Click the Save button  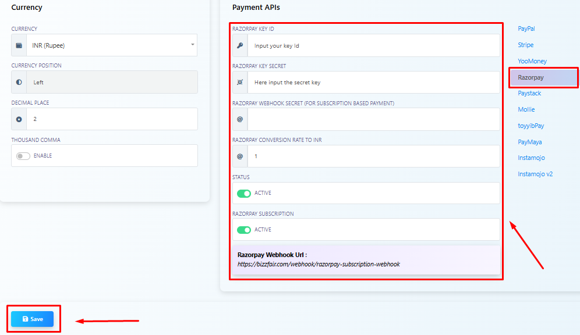32,319
